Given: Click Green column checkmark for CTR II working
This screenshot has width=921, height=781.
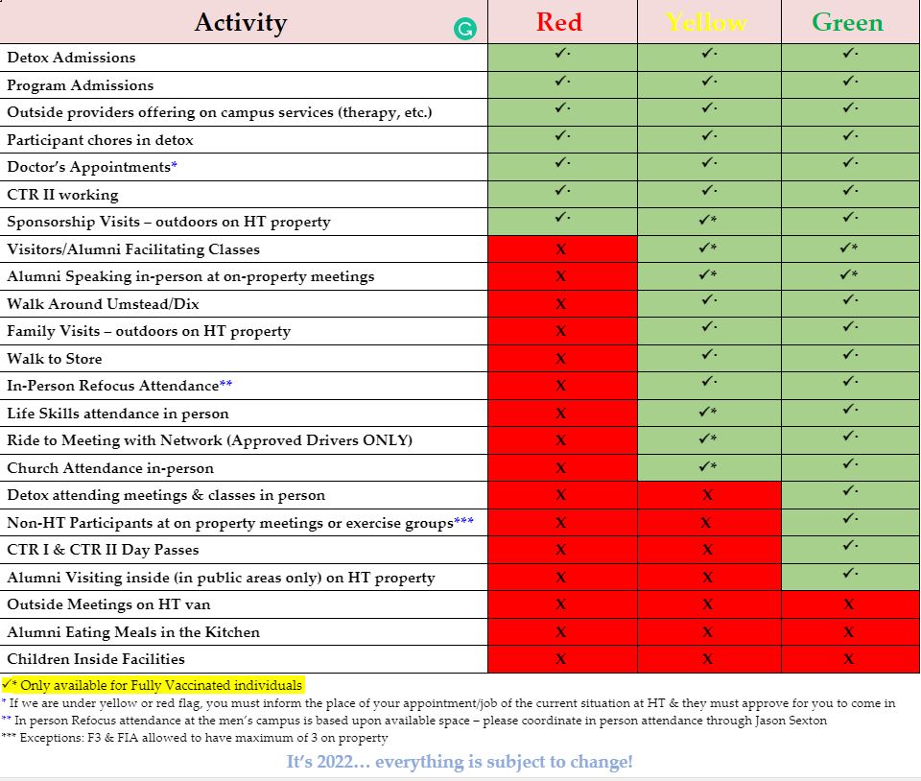Looking at the screenshot, I should click(850, 190).
